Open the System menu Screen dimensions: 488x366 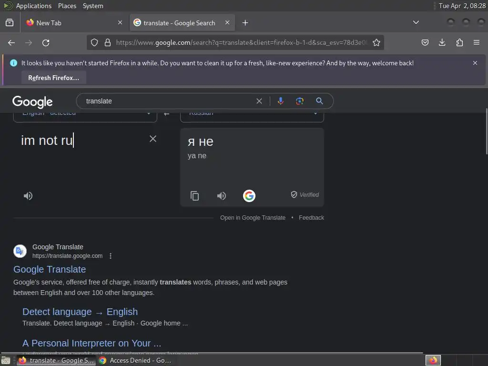pos(93,6)
